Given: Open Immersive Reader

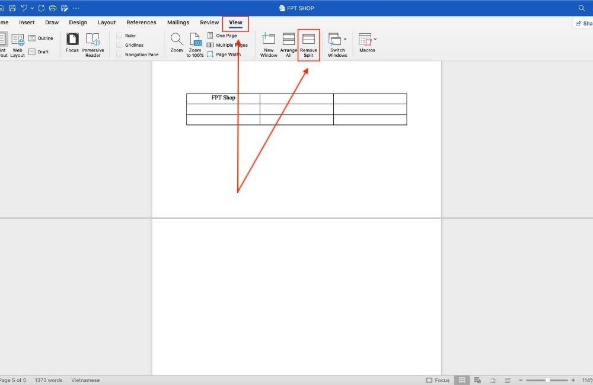Looking at the screenshot, I should tap(93, 45).
